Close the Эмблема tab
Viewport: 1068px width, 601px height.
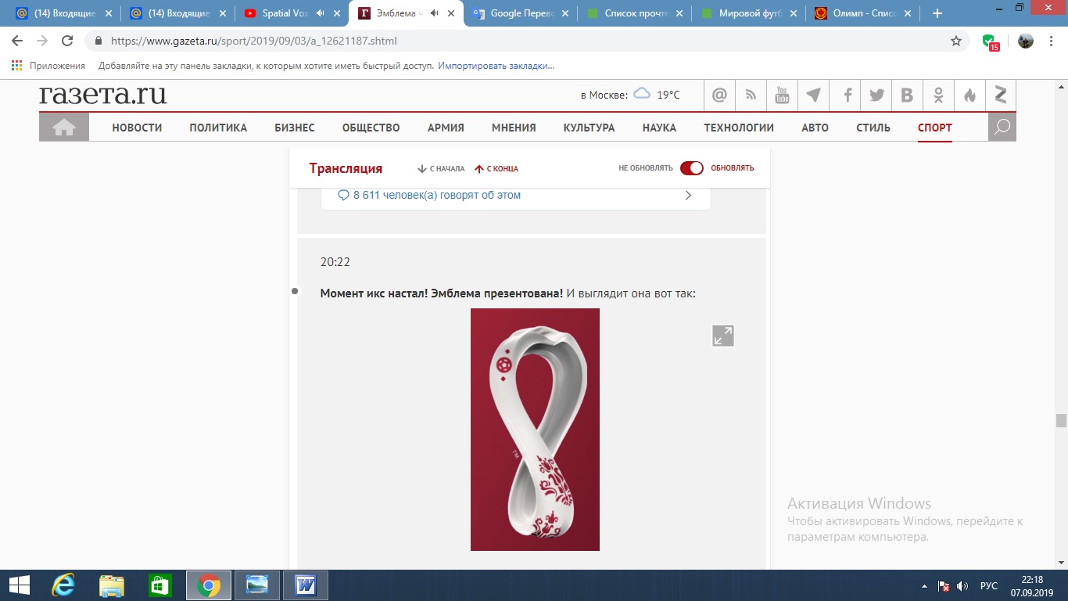click(x=450, y=13)
